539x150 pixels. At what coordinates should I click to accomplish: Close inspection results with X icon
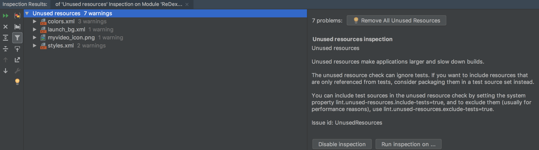tap(5, 27)
